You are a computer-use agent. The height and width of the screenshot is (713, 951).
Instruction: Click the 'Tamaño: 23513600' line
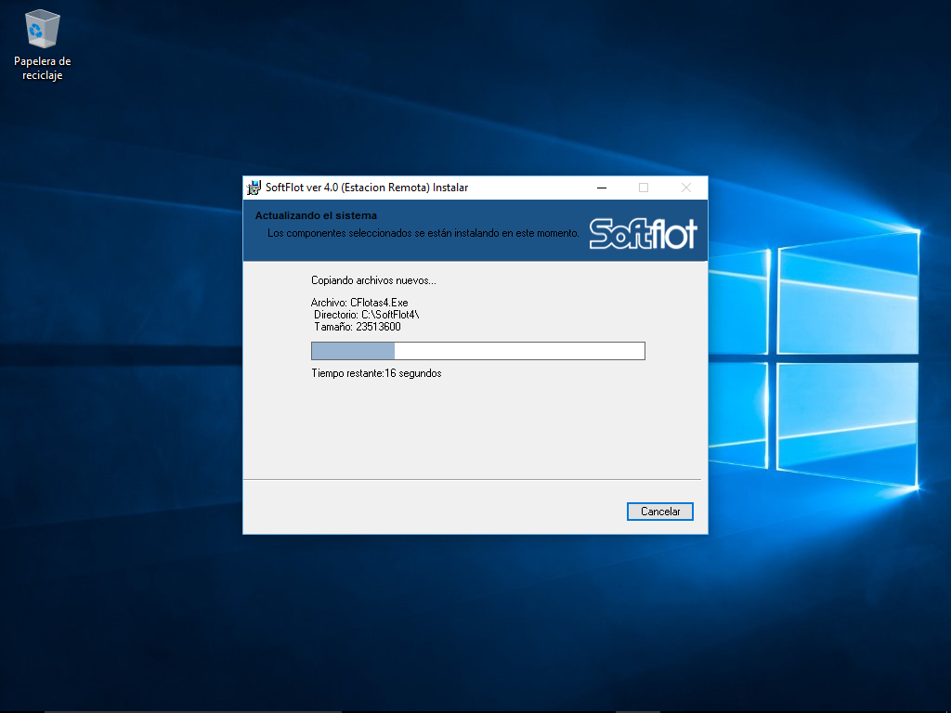(x=358, y=327)
